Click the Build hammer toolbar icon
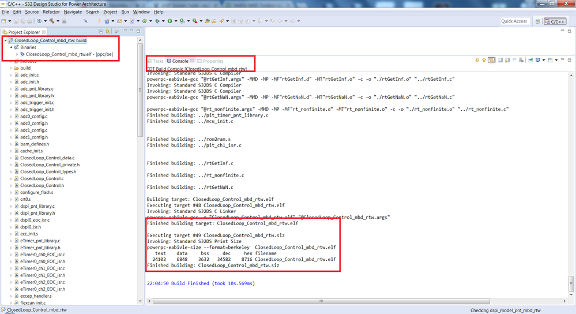Image resolution: width=576 pixels, height=314 pixels. [52, 21]
